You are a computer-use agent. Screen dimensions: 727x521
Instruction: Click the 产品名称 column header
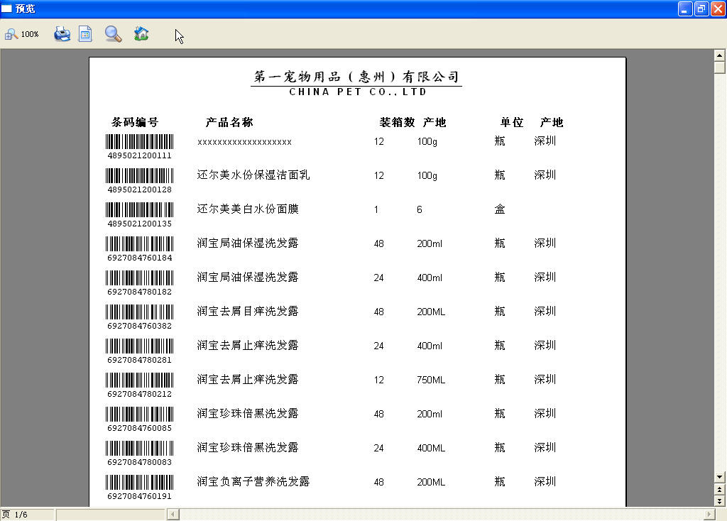(229, 122)
